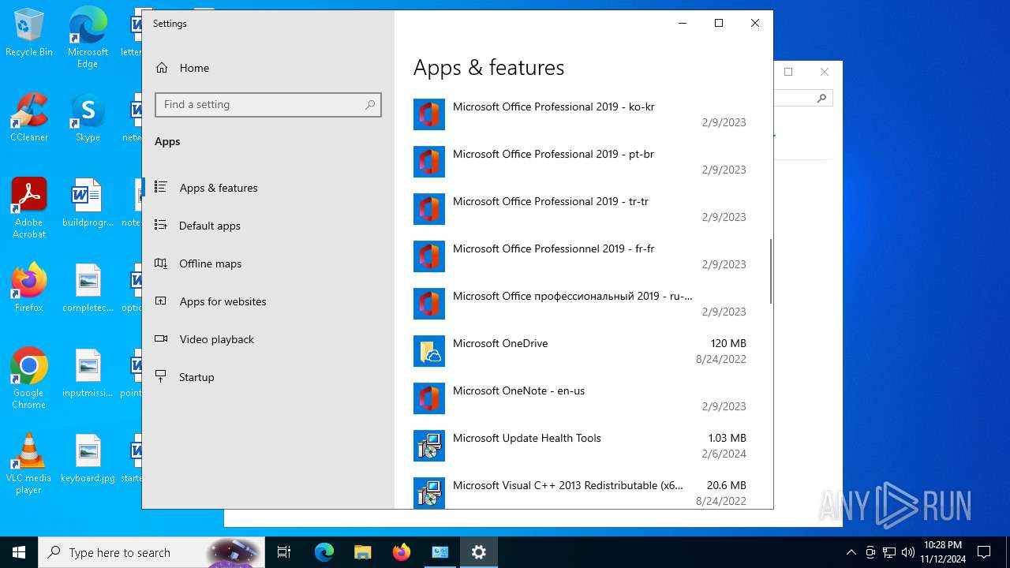Image resolution: width=1010 pixels, height=568 pixels.
Task: Open the notification center icon
Action: pos(984,552)
